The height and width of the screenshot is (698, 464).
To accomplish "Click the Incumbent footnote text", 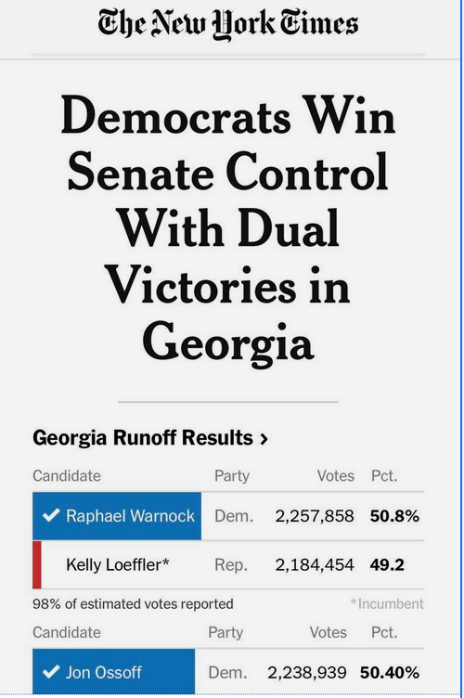I will 387,604.
